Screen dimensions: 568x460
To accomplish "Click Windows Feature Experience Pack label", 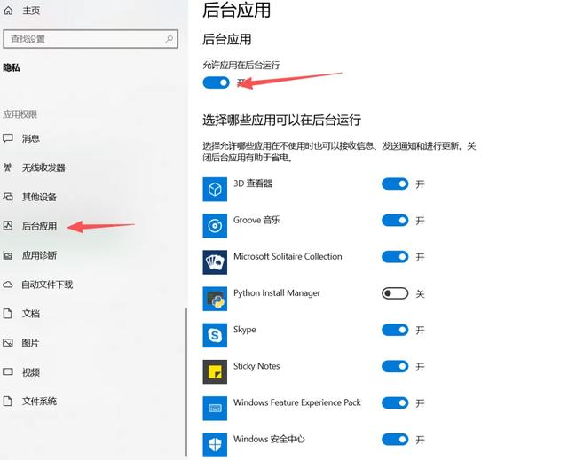I will [x=297, y=402].
